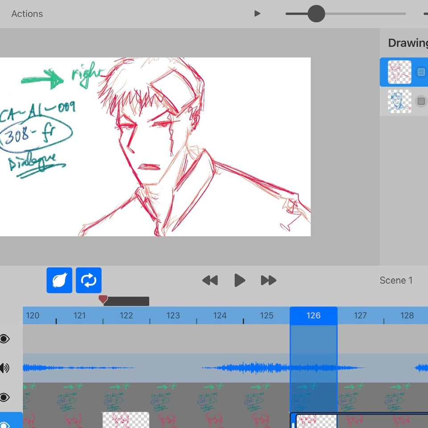Mute the audio track via the speaker icon
The width and height of the screenshot is (428, 428).
point(5,367)
